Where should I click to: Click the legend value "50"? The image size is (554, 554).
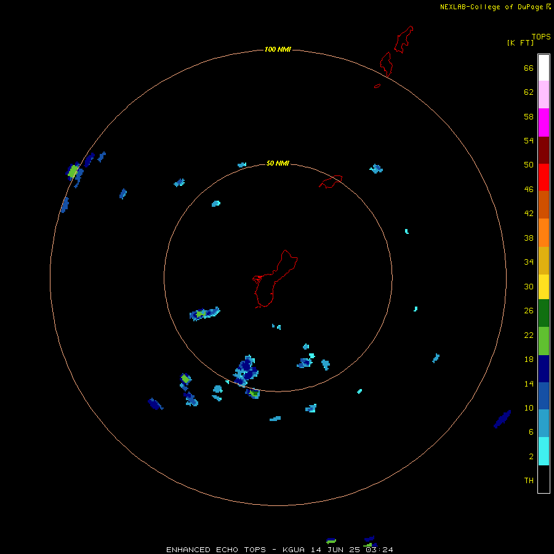[x=529, y=165]
